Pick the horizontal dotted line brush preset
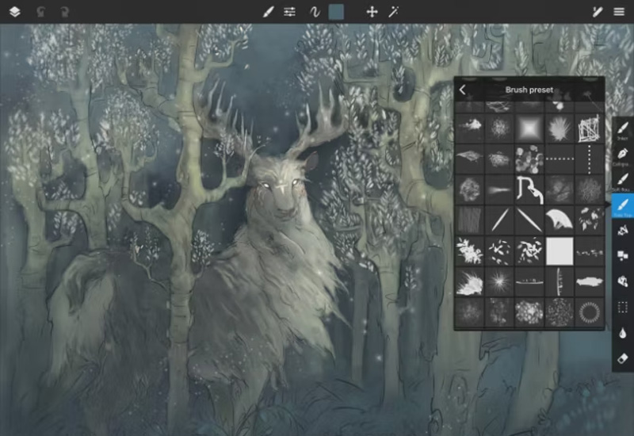This screenshot has height=436, width=634. (560, 159)
